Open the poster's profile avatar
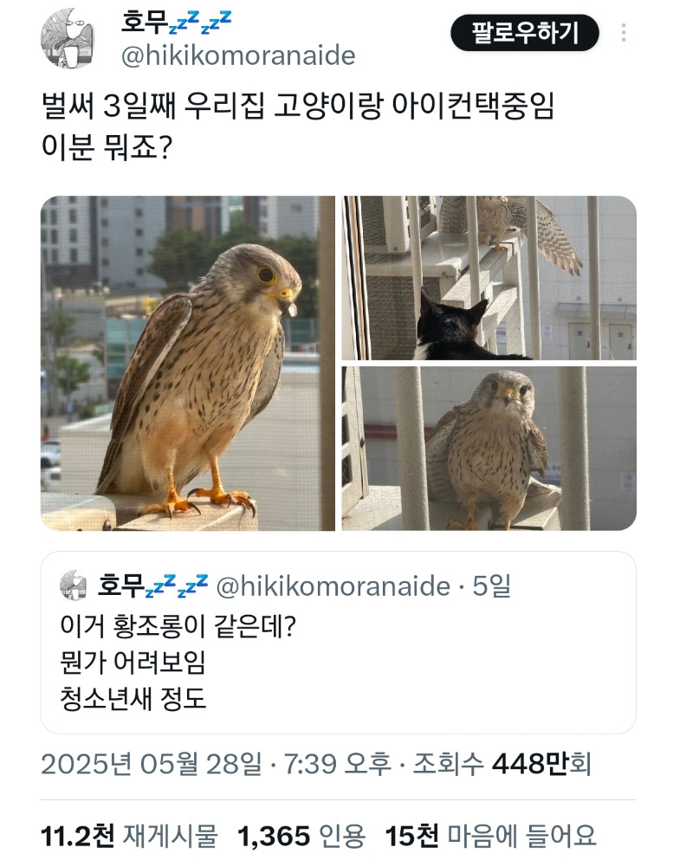 coord(68,38)
